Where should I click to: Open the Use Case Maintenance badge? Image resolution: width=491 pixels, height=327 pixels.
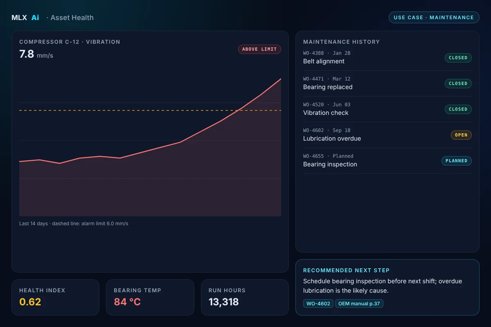coord(434,17)
